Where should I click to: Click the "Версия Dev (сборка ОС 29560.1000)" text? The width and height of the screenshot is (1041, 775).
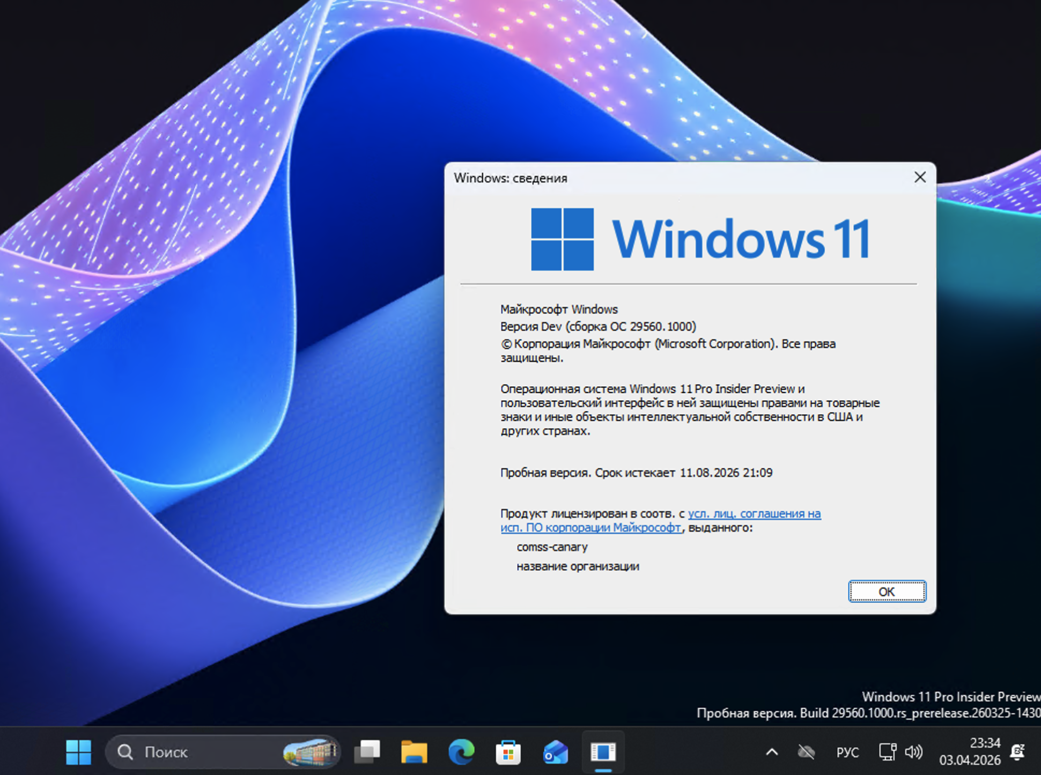click(598, 326)
